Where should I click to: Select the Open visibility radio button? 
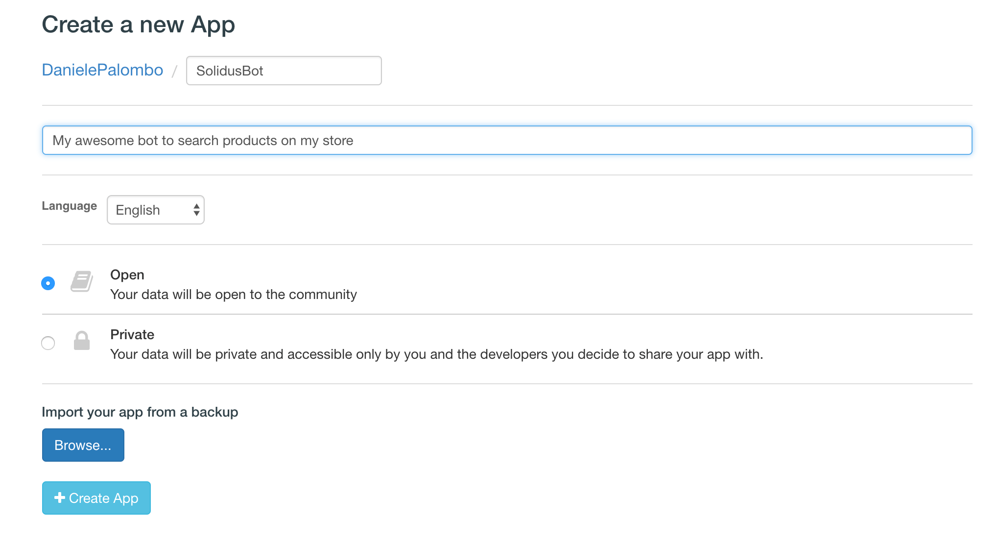48,283
